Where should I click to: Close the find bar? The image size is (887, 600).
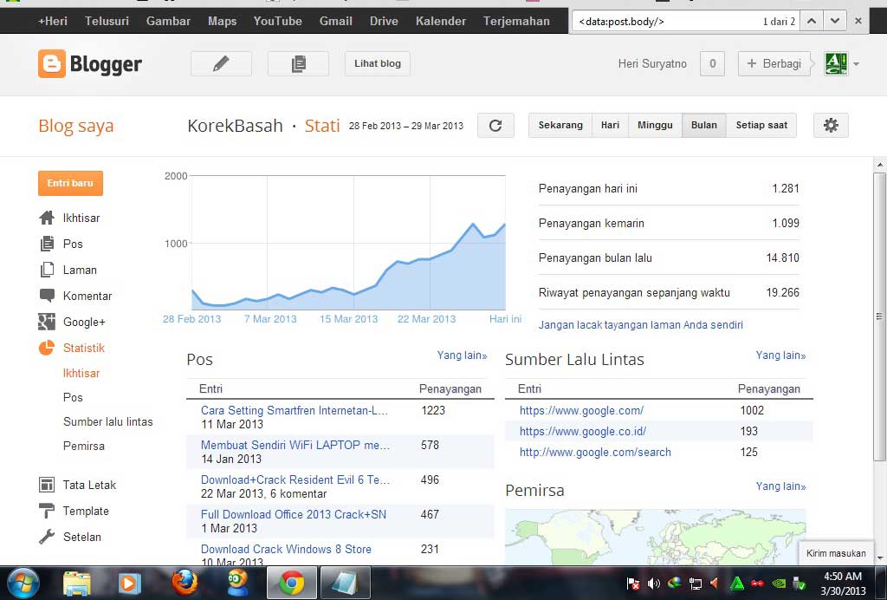[858, 21]
